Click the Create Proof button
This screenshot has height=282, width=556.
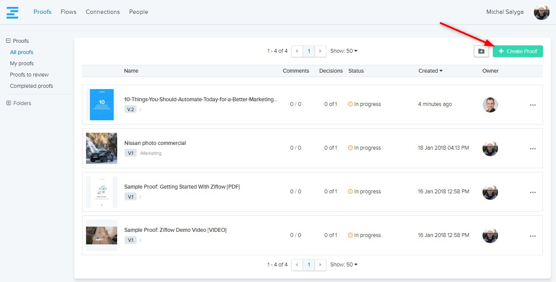[518, 51]
